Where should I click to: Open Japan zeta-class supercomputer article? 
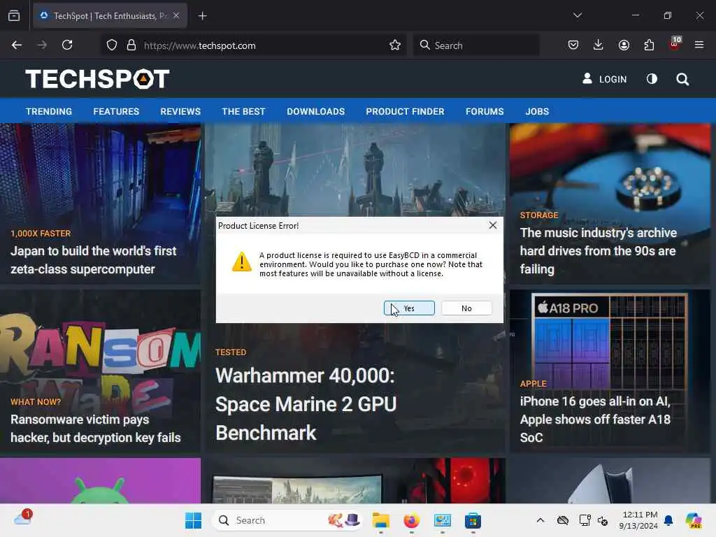pyautogui.click(x=93, y=260)
